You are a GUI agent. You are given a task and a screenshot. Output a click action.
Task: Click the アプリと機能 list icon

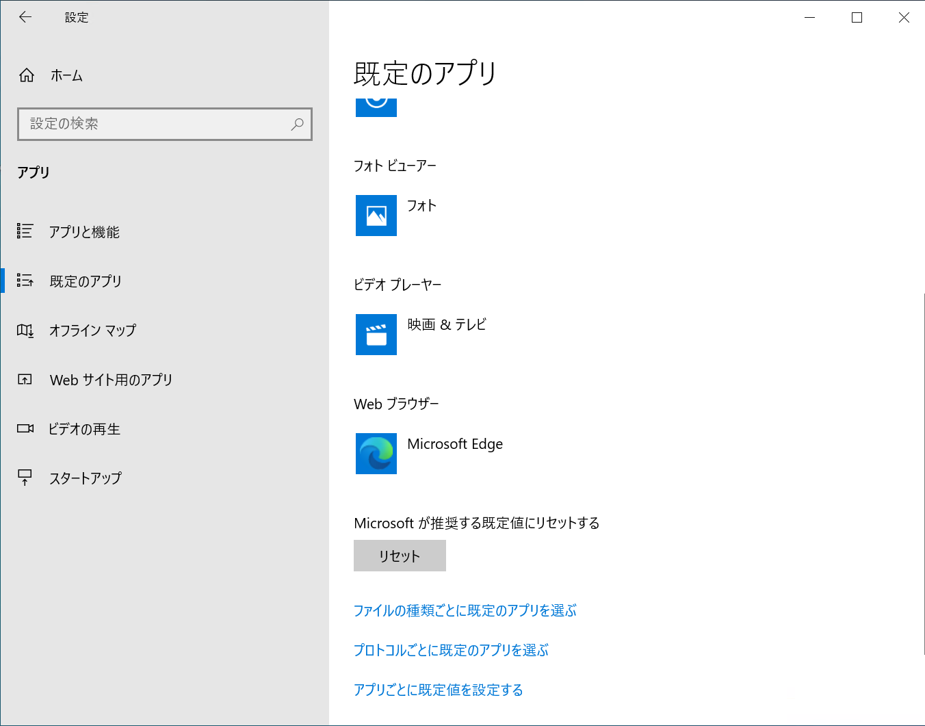[25, 231]
